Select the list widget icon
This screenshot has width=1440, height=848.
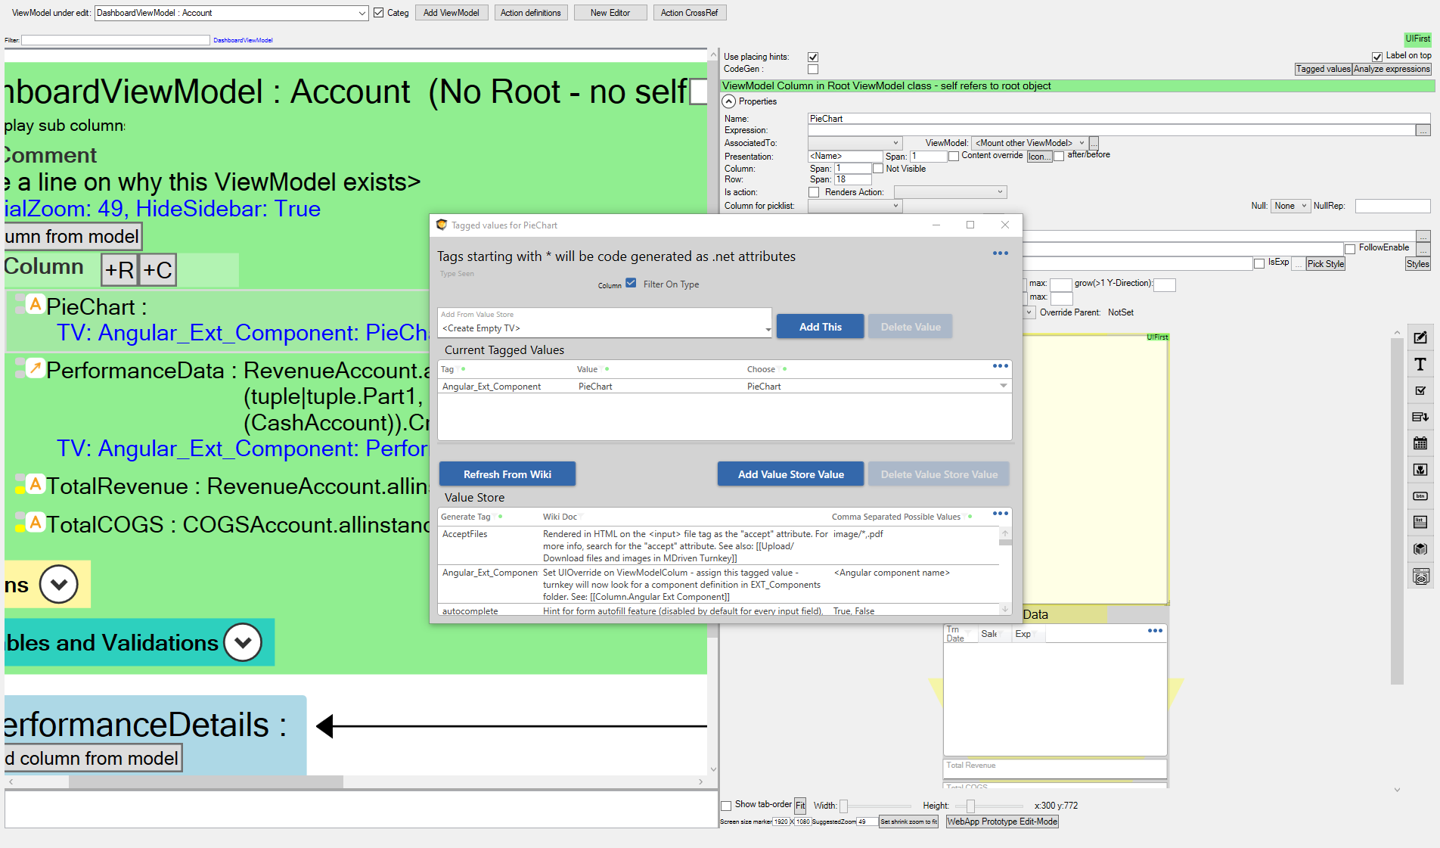coord(1420,522)
